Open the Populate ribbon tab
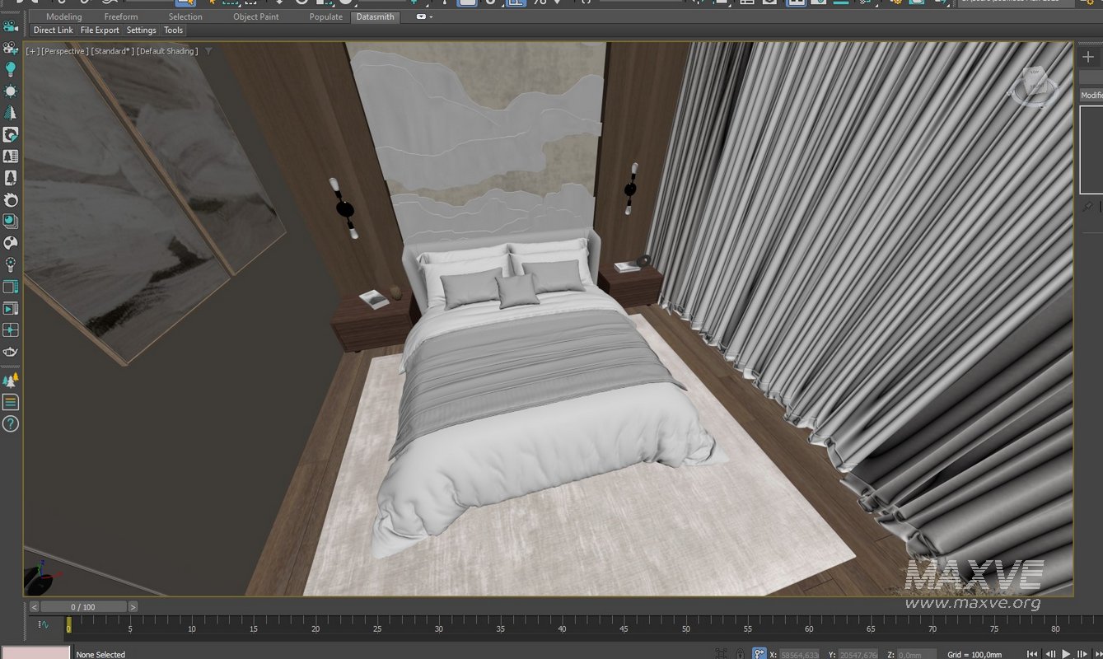Image resolution: width=1103 pixels, height=659 pixels. 325,16
